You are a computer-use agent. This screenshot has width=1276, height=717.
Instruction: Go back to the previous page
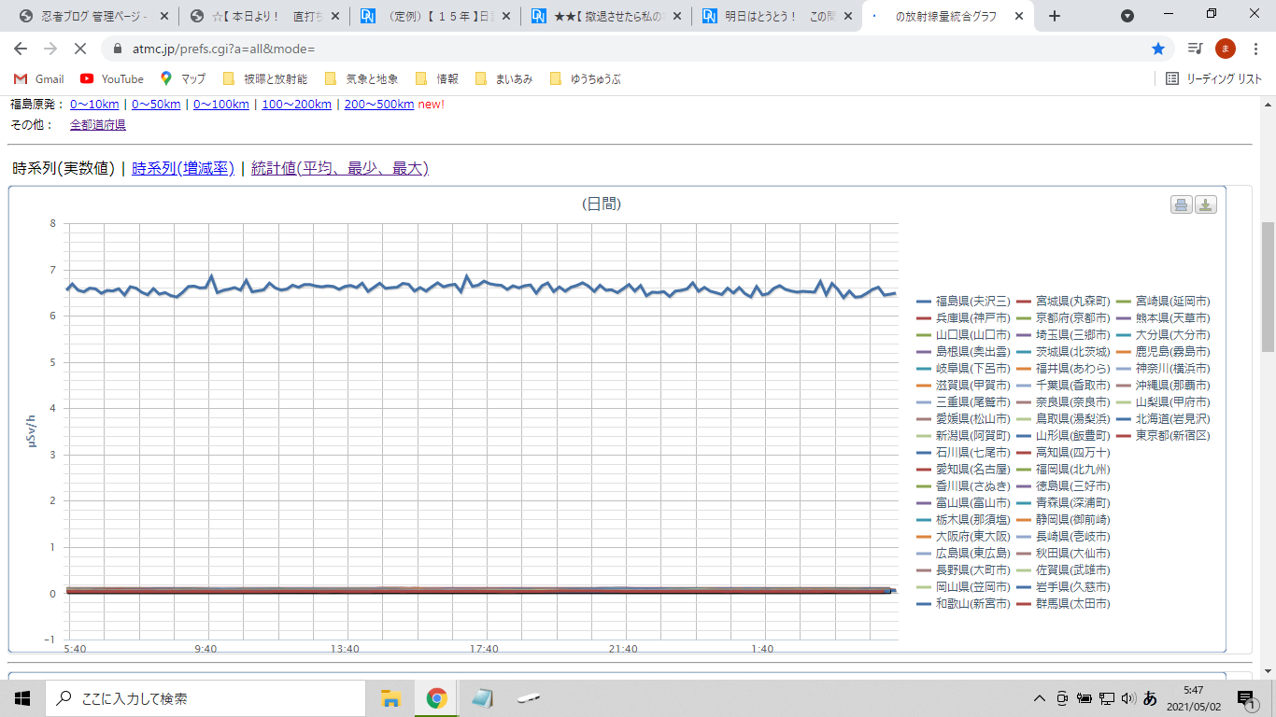[21, 49]
